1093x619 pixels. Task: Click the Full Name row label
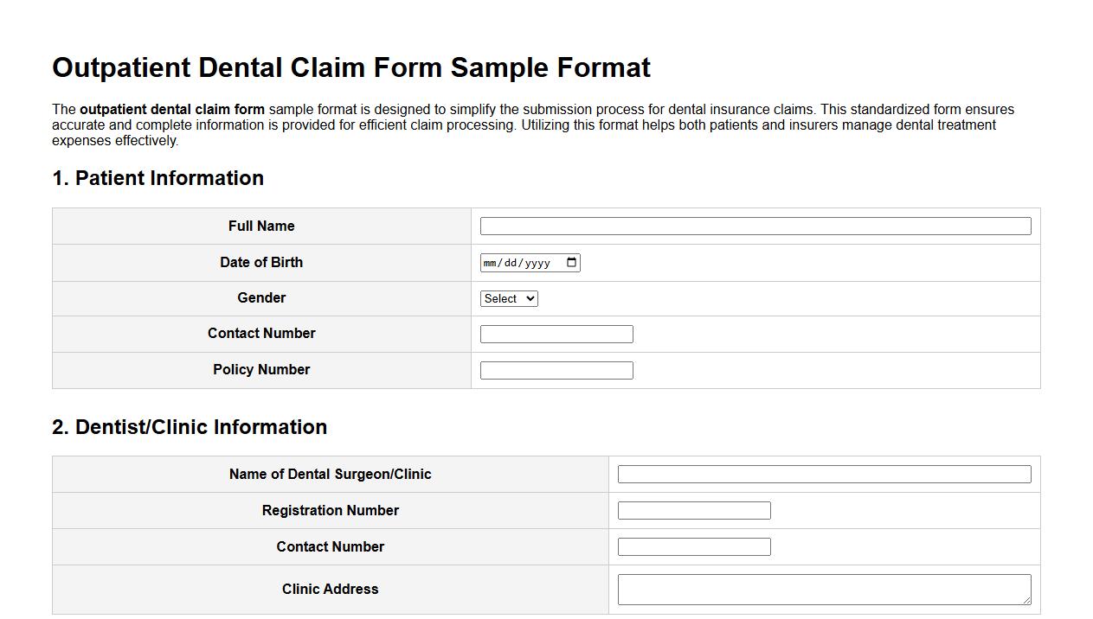click(x=261, y=226)
